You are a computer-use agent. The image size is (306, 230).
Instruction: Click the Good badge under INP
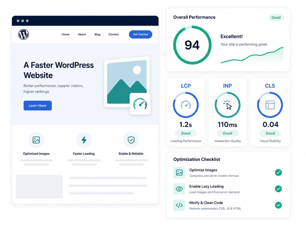228,133
